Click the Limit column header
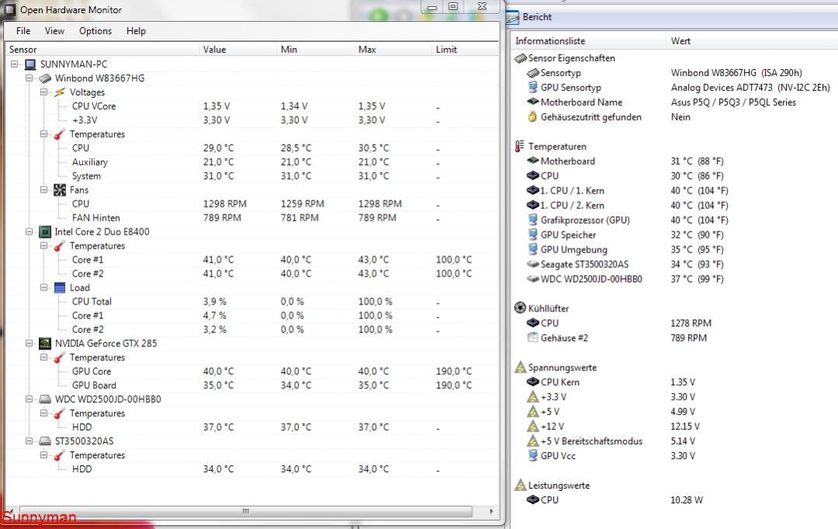 coord(465,50)
